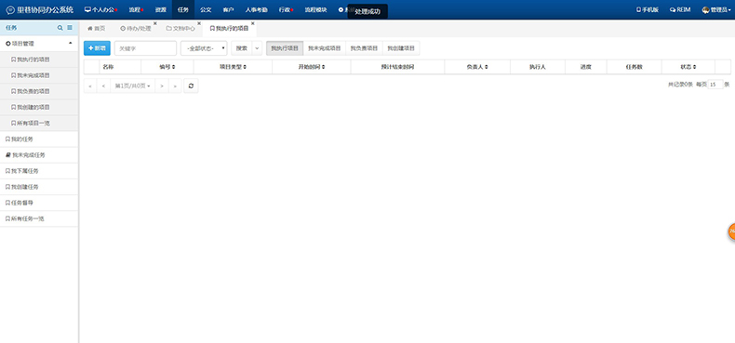Viewport: 735px width, 343px height.
Task: Open the REIM chat link
Action: [680, 10]
